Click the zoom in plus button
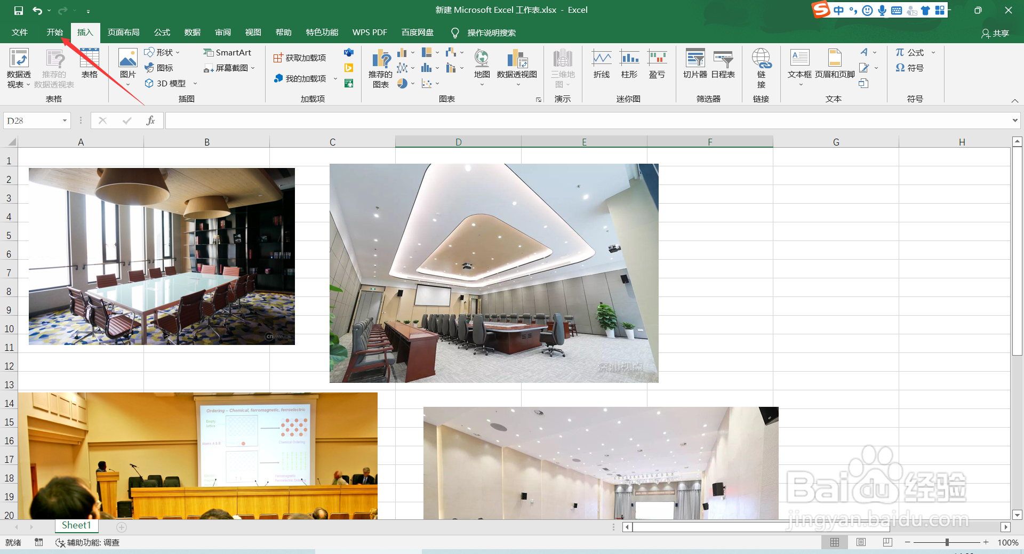The width and height of the screenshot is (1024, 554). coord(986,542)
